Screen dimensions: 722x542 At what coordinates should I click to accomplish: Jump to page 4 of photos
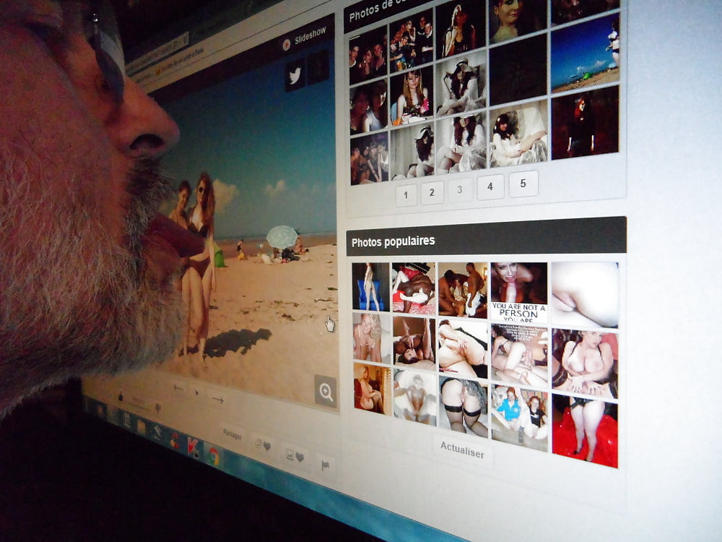pyautogui.click(x=490, y=186)
